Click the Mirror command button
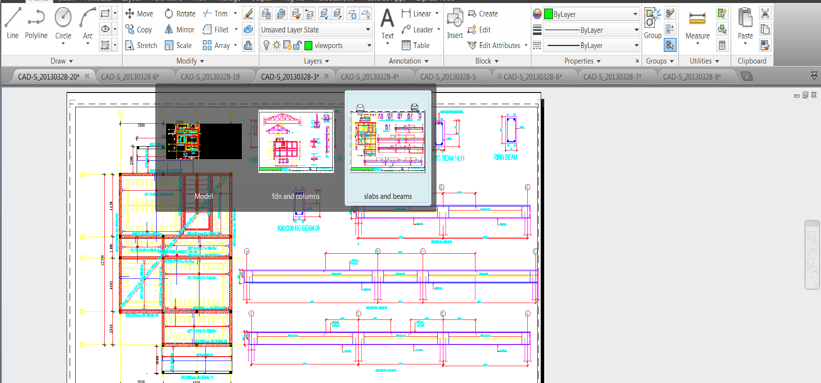The image size is (821, 383). pyautogui.click(x=180, y=29)
